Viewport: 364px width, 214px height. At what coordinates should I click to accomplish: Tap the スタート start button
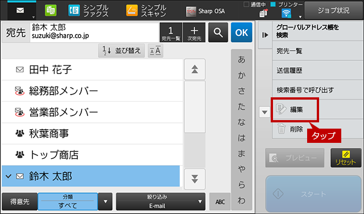pos(313,194)
